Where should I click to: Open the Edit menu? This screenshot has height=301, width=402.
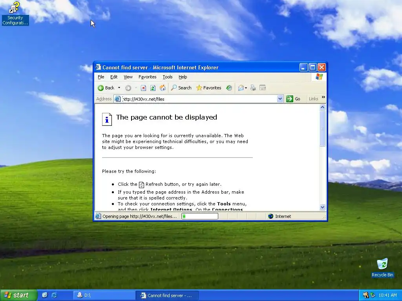[x=114, y=77]
